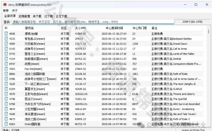Click the file icon for ID 9758
The height and width of the screenshot is (131, 212).
click(x=6, y=104)
